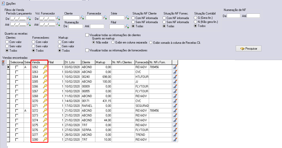Viewport: 282px width, 148px height.
Task: Select Com NF informada for NF Fornec.
Action: (164, 18)
